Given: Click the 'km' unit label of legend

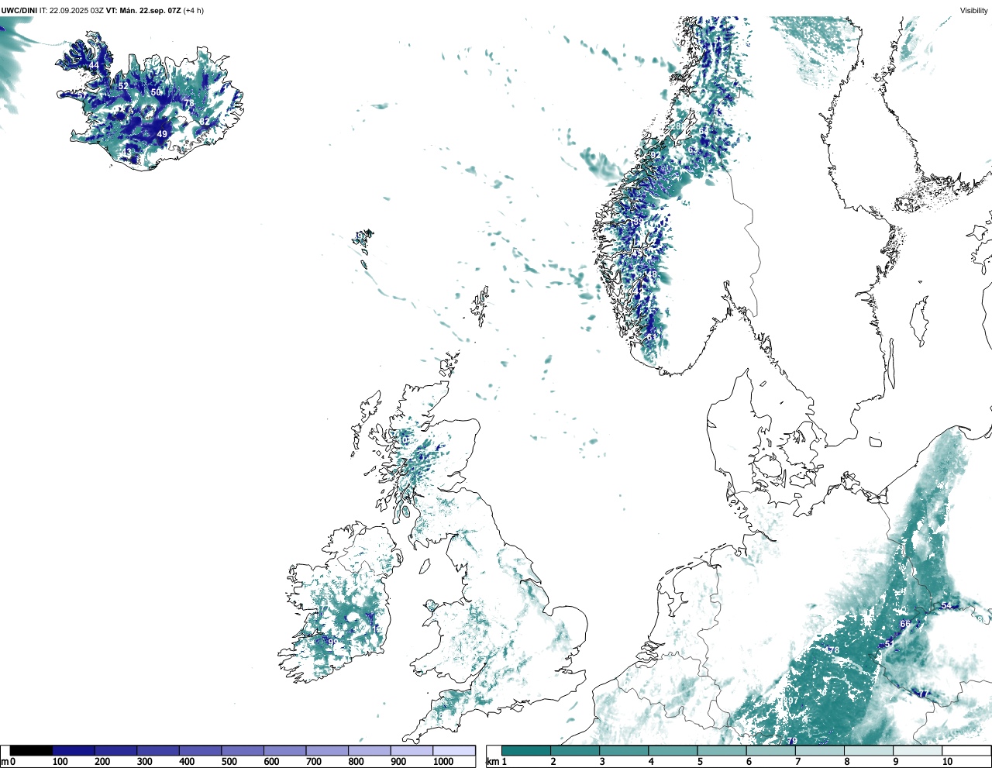Looking at the screenshot, I should tap(492, 762).
